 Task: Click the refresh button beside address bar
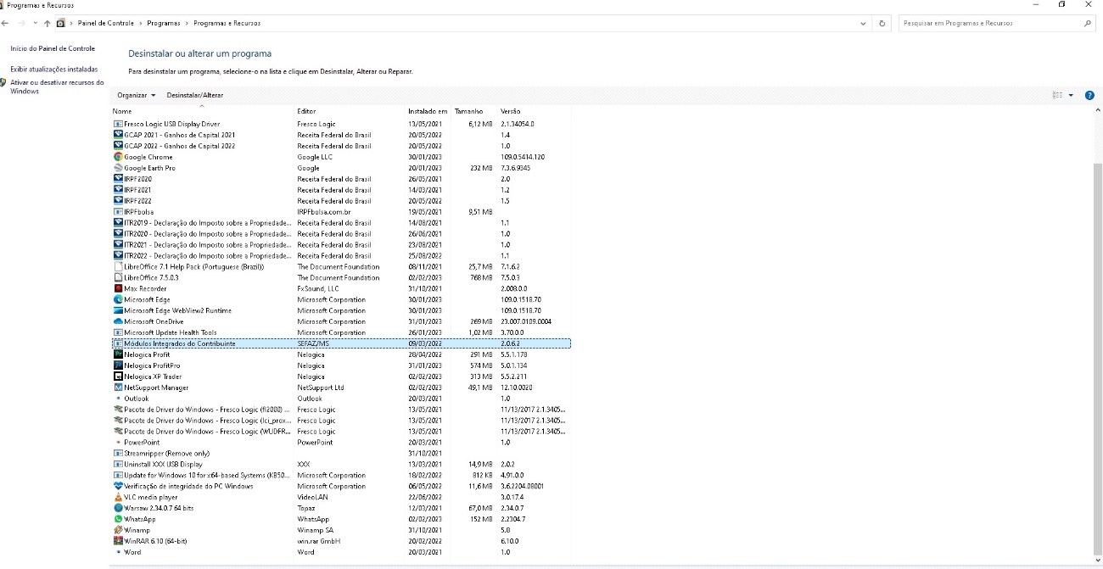coord(882,24)
